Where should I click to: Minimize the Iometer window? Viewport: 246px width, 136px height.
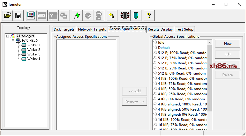[x=213, y=4]
